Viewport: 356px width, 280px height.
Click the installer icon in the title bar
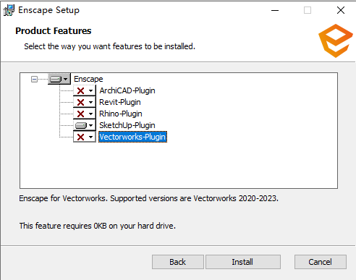click(9, 10)
